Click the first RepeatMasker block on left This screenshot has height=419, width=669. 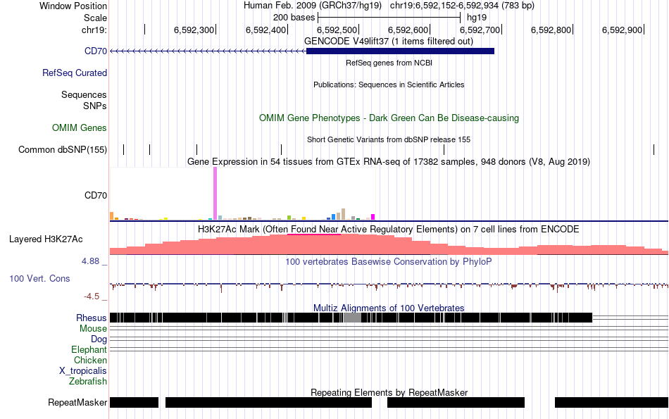click(135, 402)
